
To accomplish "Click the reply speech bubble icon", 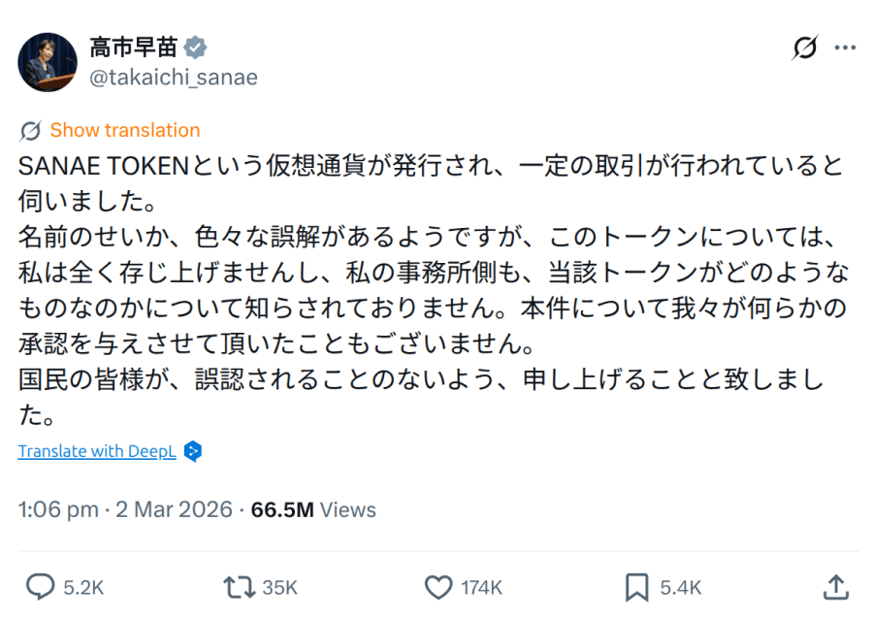I will click(40, 587).
